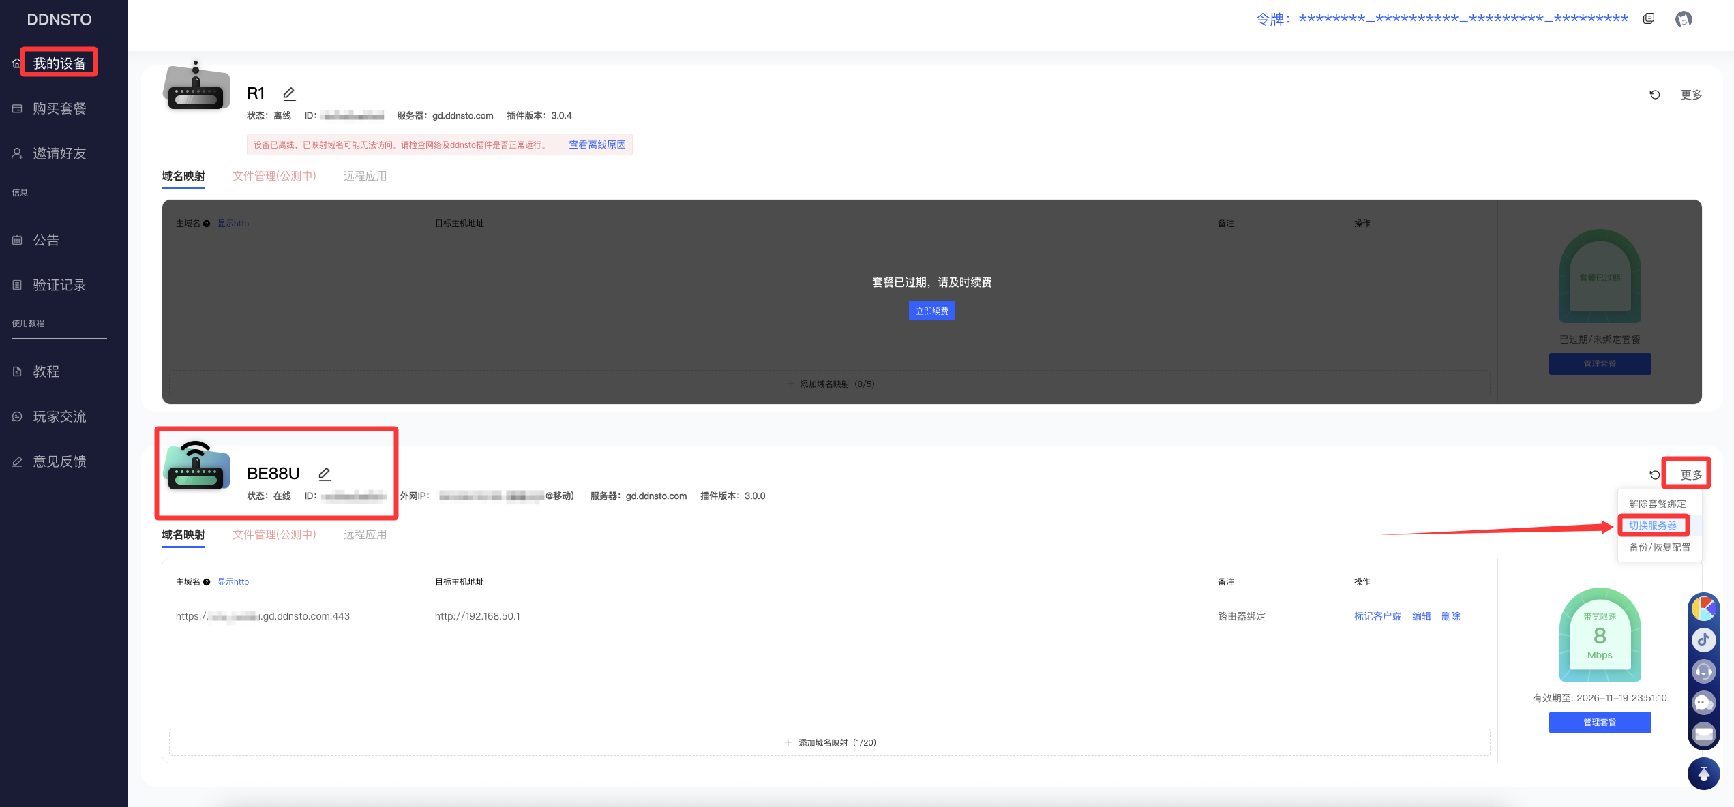This screenshot has height=807, width=1734.
Task: Click 编辑 in the mapping row
Action: (1422, 616)
